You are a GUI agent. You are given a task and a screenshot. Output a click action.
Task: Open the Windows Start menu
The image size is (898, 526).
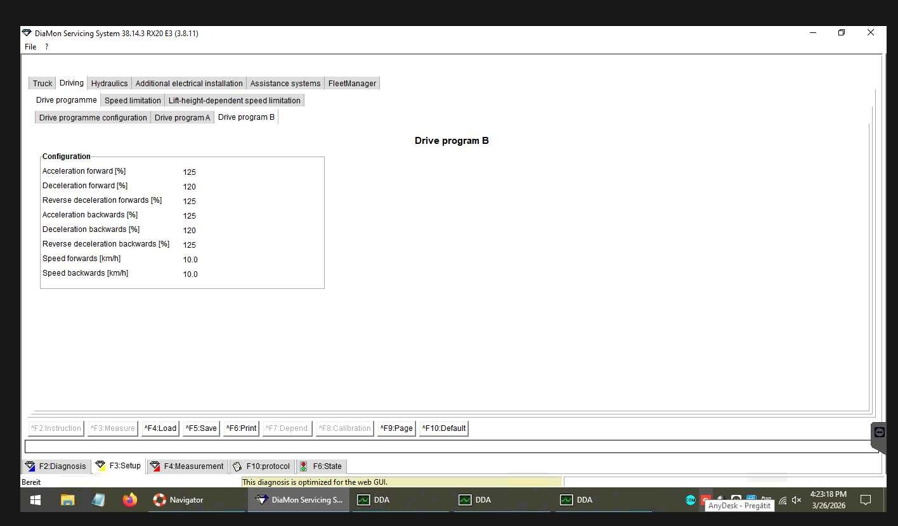[36, 500]
